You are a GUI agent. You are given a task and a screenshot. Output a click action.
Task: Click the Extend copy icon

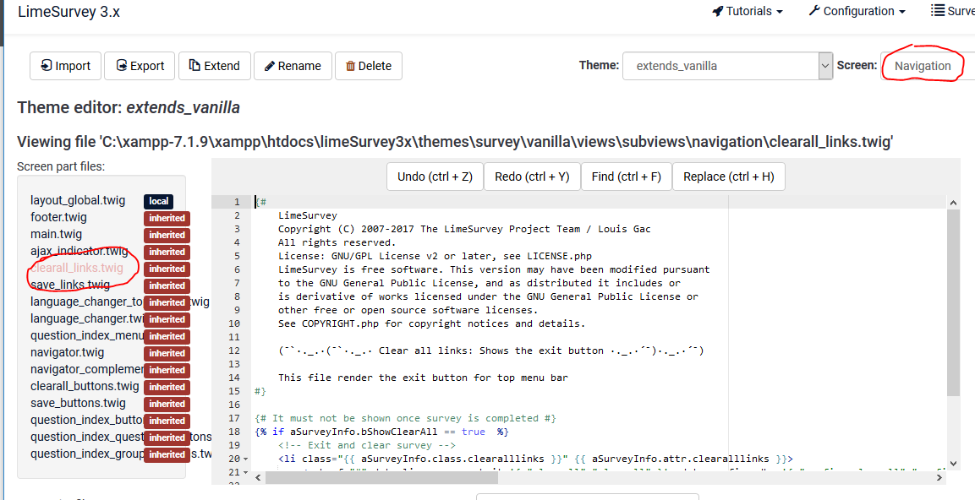[x=194, y=65]
